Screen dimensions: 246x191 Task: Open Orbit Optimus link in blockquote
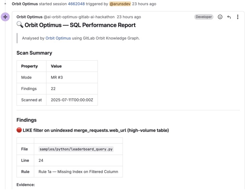pyautogui.click(x=58, y=38)
